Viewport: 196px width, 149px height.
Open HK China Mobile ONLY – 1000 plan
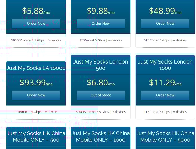[x=101, y=136]
